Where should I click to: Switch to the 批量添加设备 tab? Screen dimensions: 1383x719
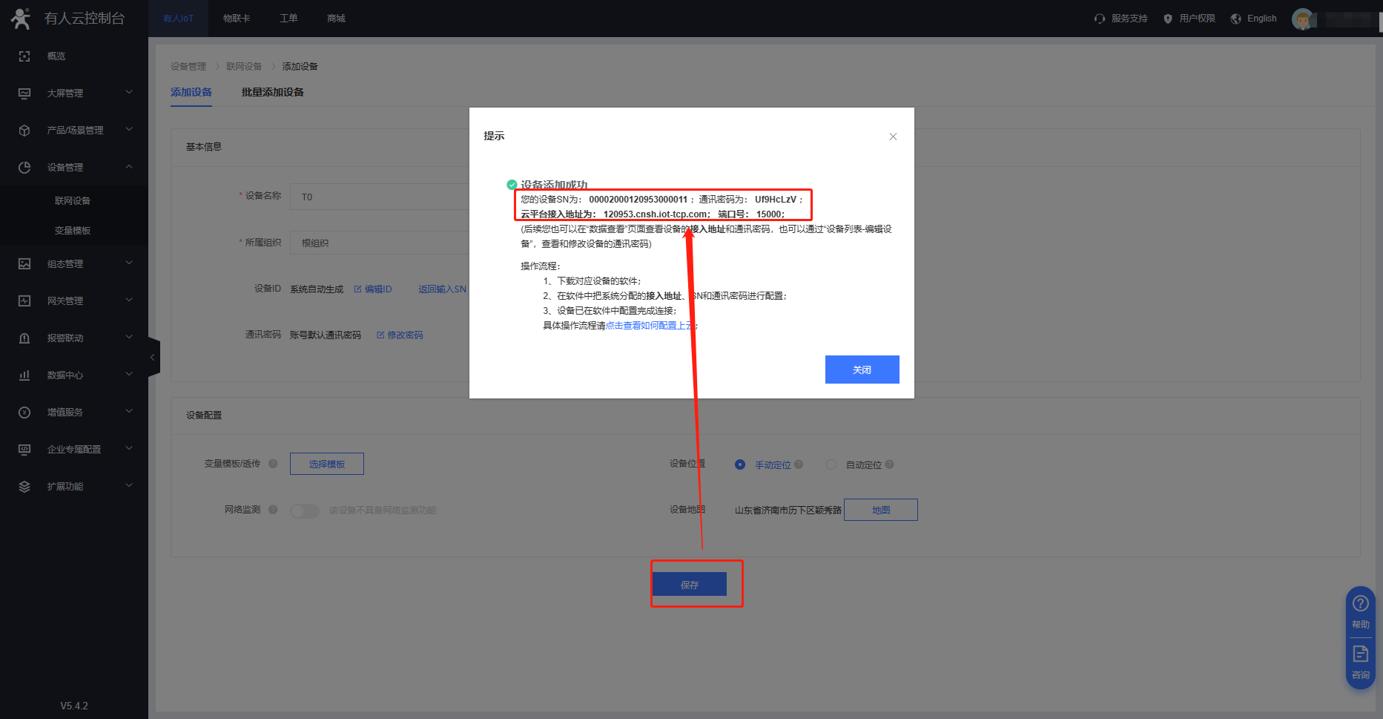click(272, 92)
